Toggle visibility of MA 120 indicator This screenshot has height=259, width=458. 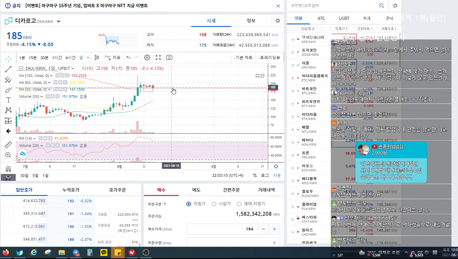tap(57, 76)
